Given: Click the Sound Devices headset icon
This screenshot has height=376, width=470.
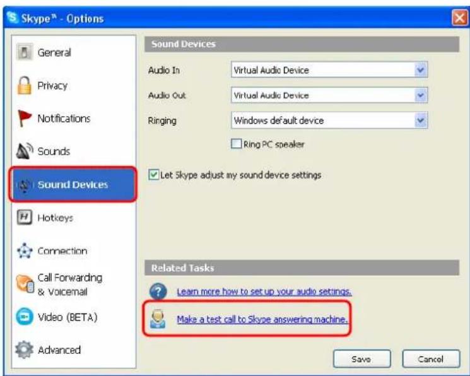Looking at the screenshot, I should click(24, 185).
